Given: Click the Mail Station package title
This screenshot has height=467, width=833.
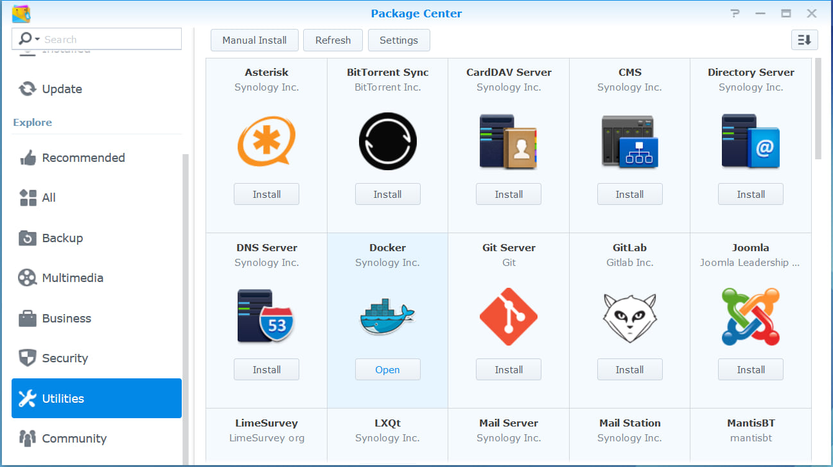Looking at the screenshot, I should [629, 423].
